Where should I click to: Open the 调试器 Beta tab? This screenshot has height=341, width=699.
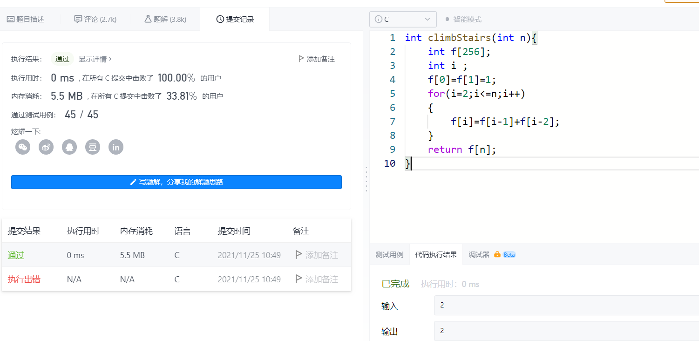click(x=492, y=255)
